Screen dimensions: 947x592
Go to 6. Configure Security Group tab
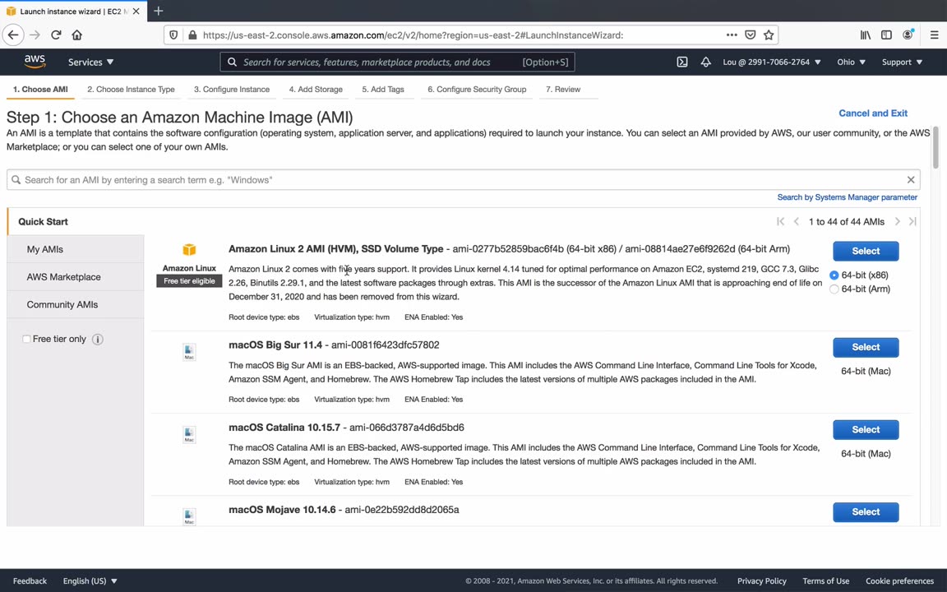[x=477, y=90]
